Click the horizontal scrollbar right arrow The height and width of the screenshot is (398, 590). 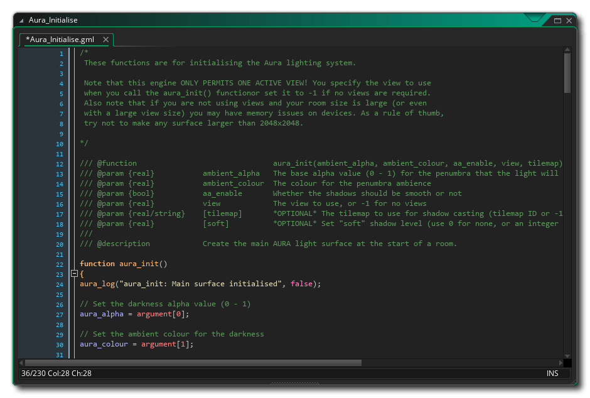click(560, 363)
